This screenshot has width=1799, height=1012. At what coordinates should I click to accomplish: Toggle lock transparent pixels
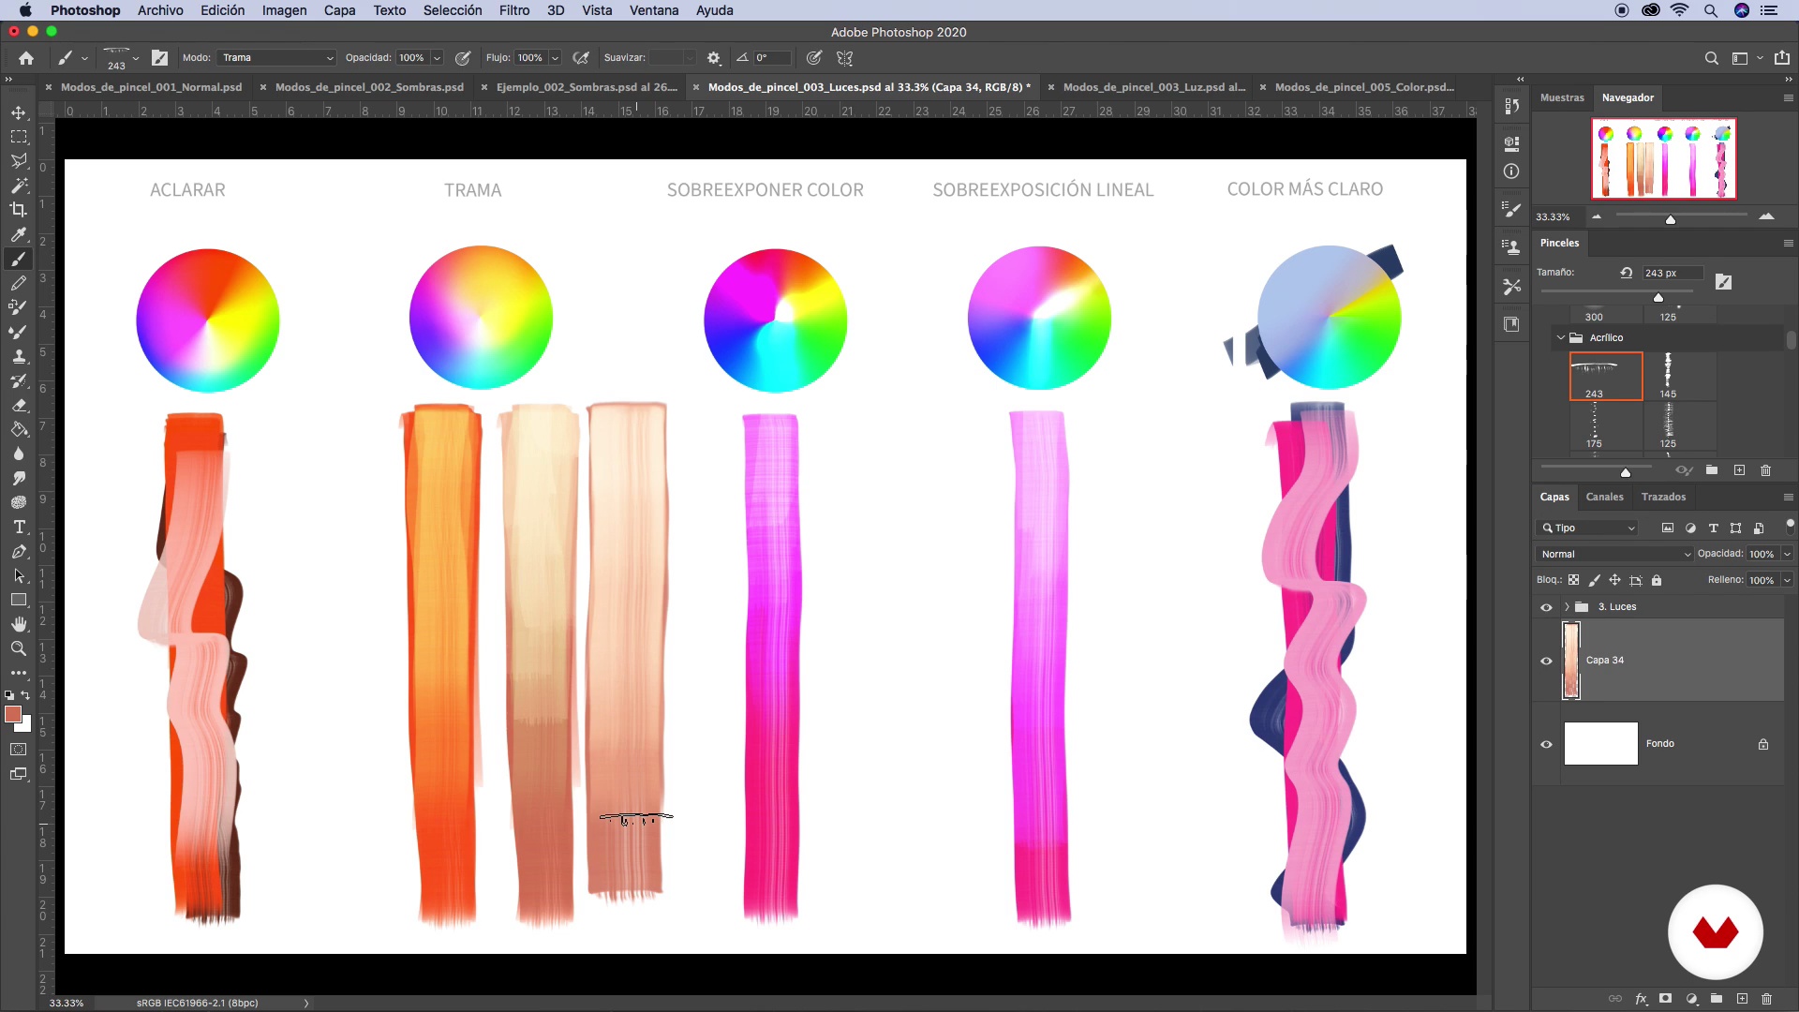coord(1574,580)
